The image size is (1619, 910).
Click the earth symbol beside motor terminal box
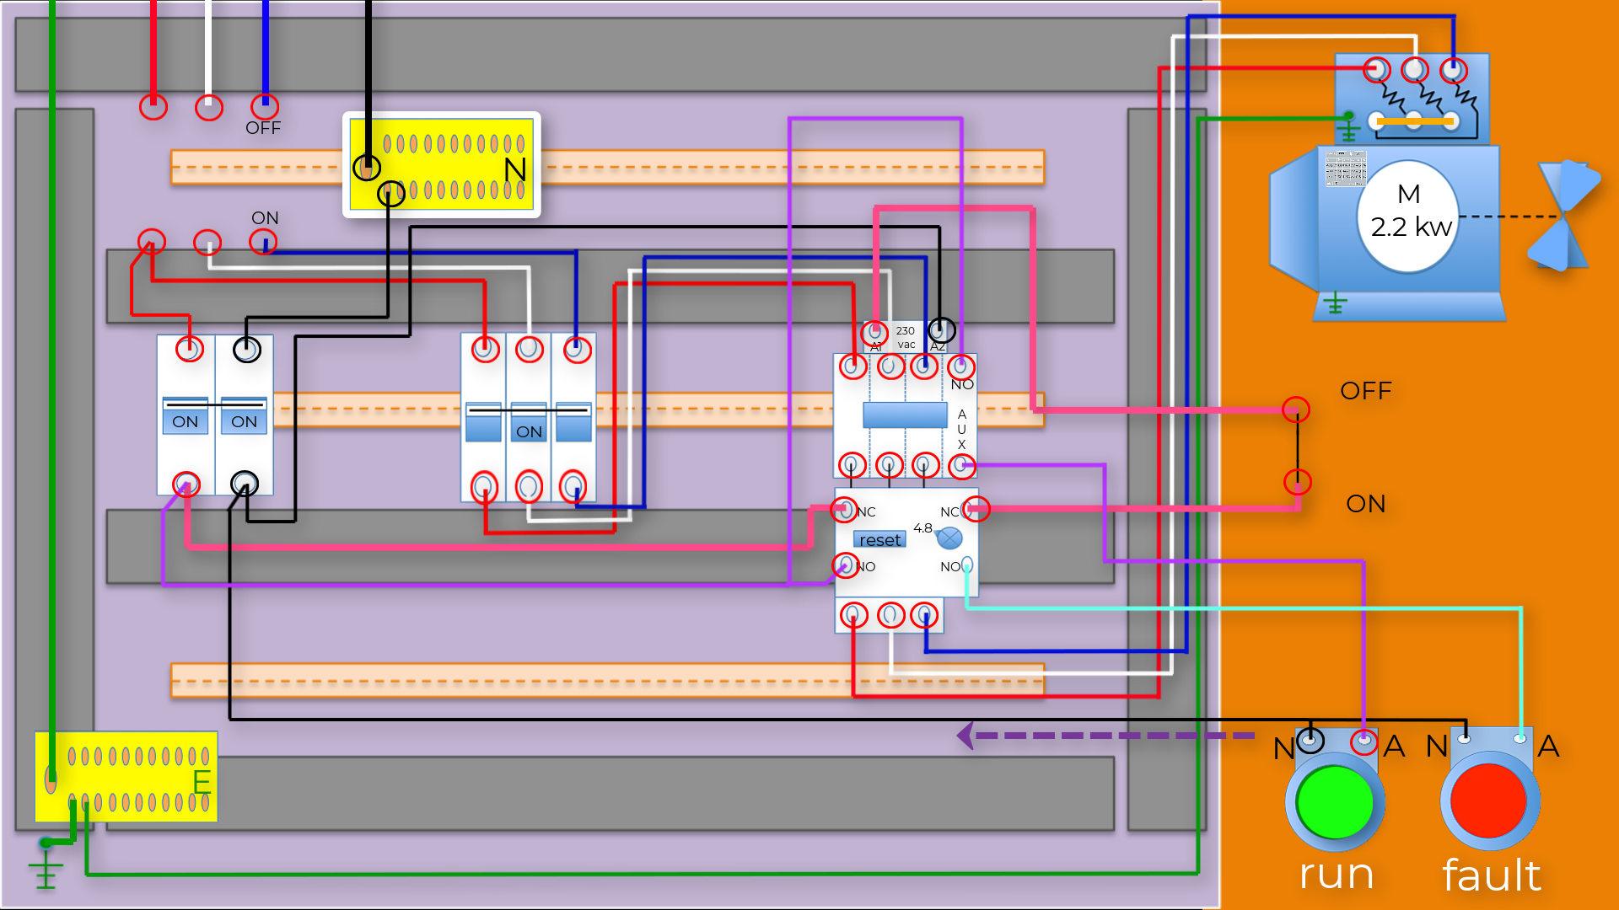(1348, 127)
